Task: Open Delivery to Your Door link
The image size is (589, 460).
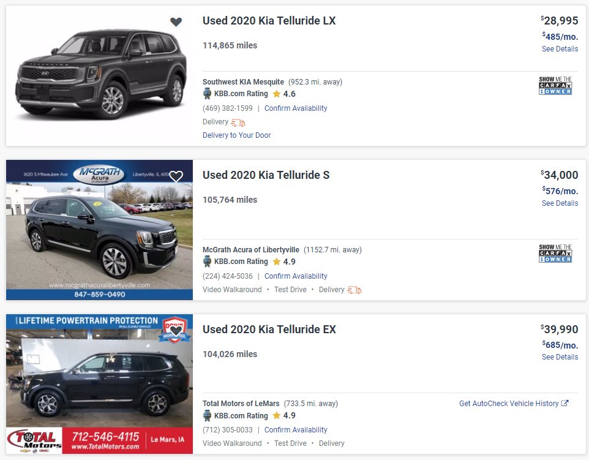Action: (x=236, y=135)
